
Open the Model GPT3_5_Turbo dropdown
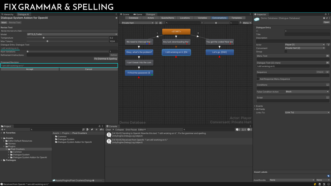pos(72,34)
